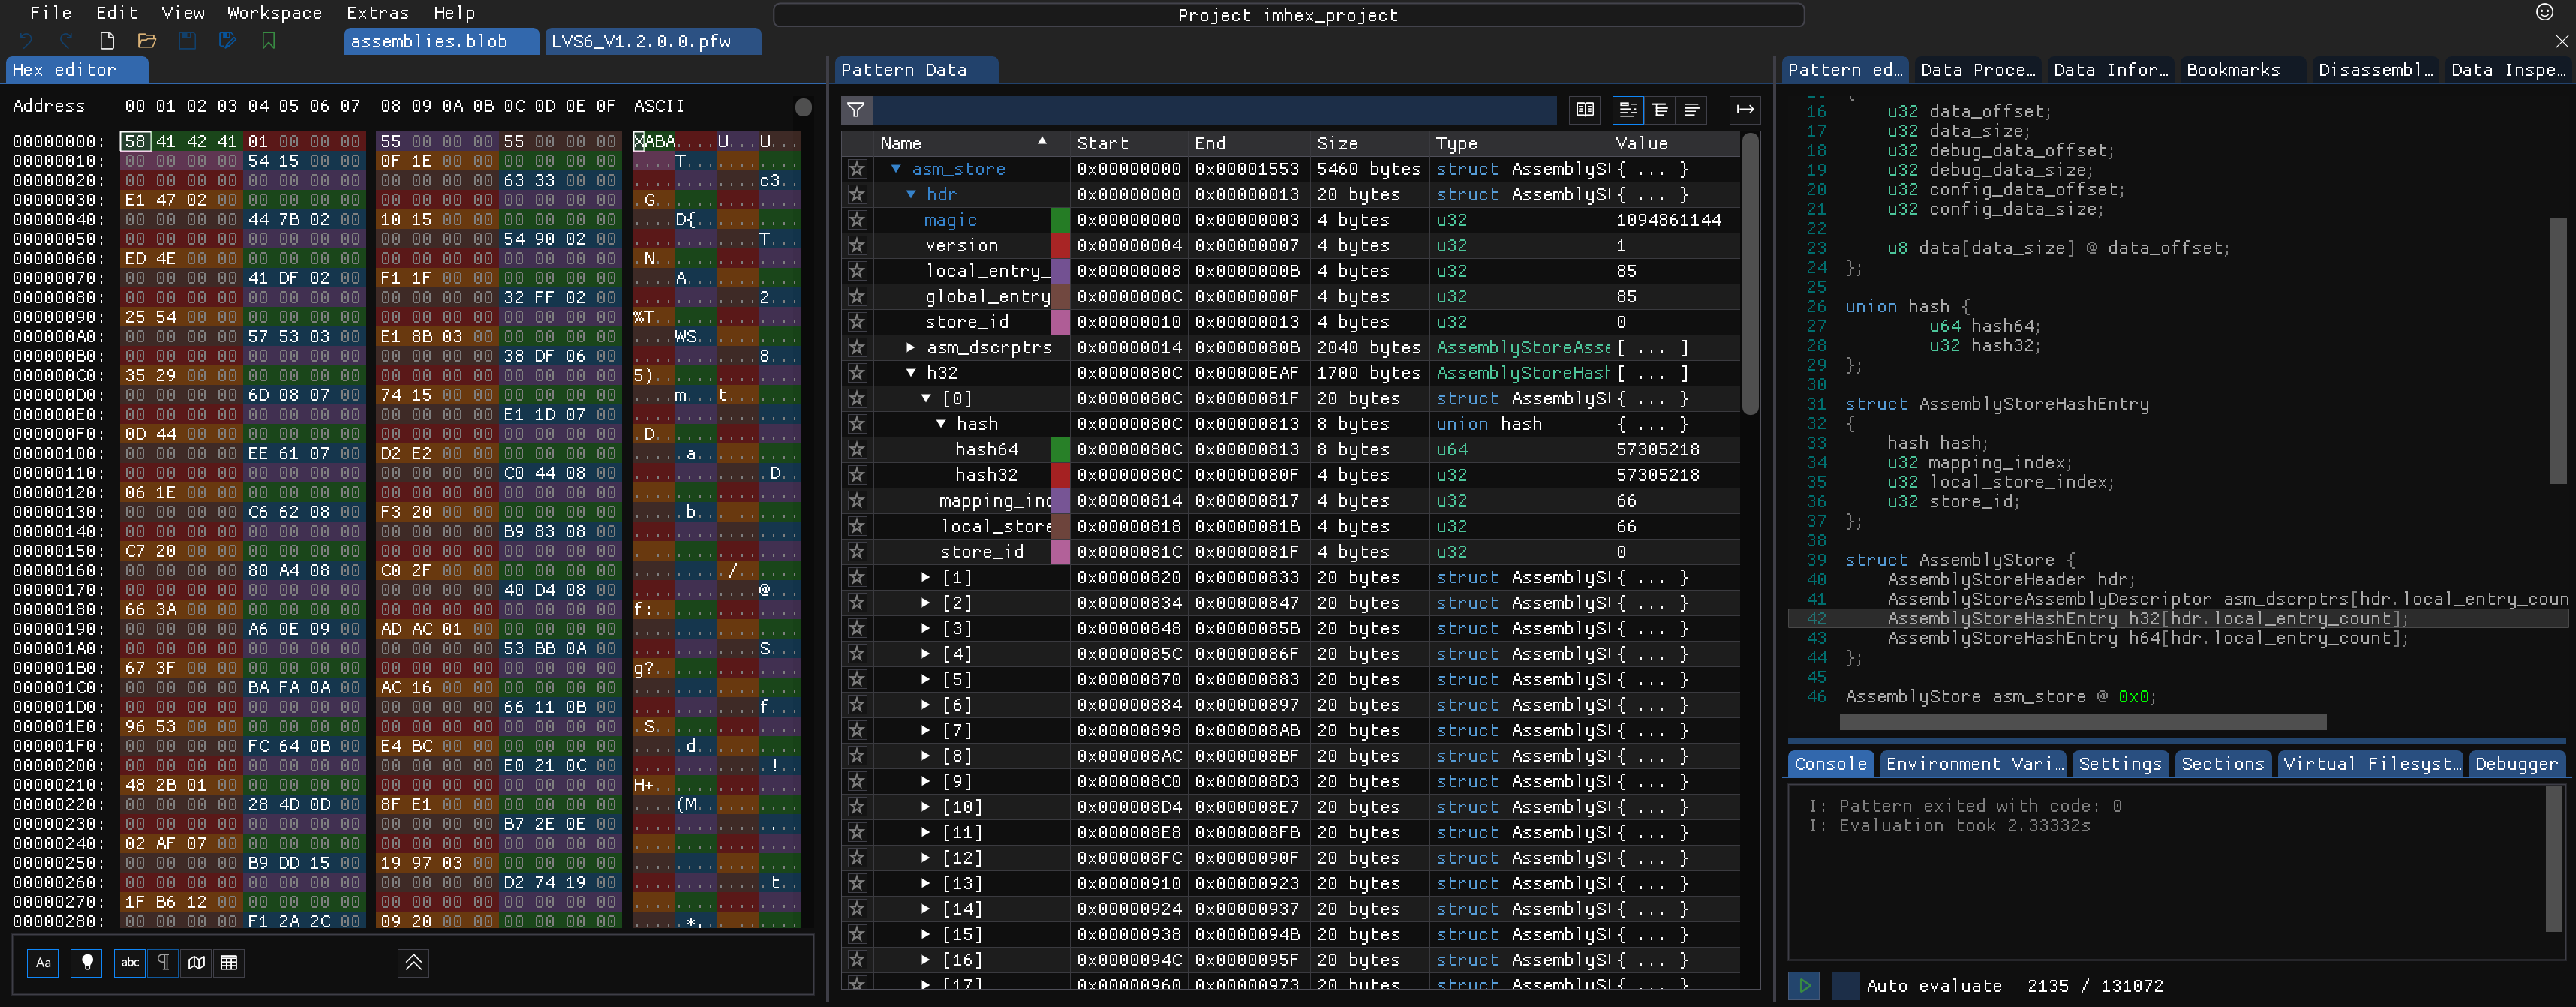Click the open-book icon in the Pattern Data toolbar
Screen dimensions: 2576x1007
pos(1585,110)
